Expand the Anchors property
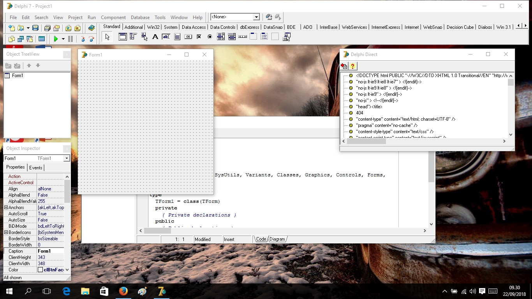This screenshot has width=532, height=299. click(6, 208)
